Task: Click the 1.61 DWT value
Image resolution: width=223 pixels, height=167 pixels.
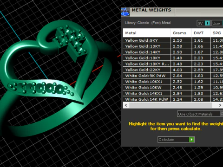Action: tap(198, 40)
